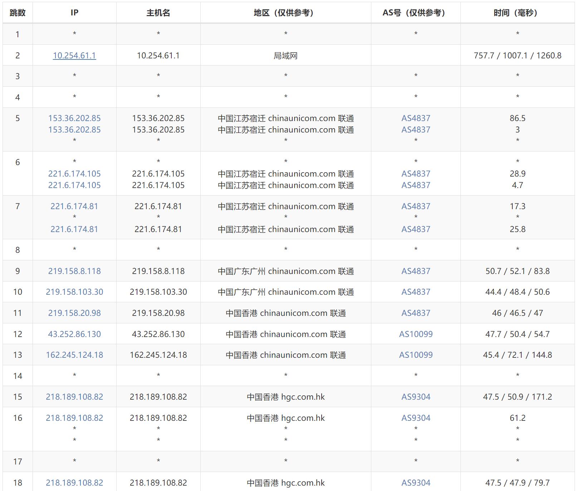Select hop number 8 cell
Viewport: 576px width, 491px height.
(18, 250)
